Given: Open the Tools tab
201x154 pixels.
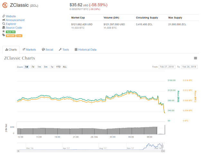Looking at the screenshot, I should 64,50.
